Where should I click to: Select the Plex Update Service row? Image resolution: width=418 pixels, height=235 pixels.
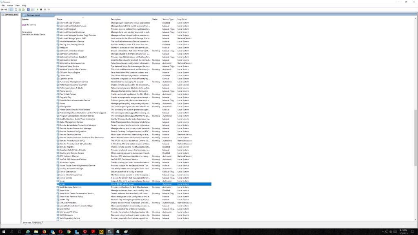pyautogui.click(x=134, y=94)
